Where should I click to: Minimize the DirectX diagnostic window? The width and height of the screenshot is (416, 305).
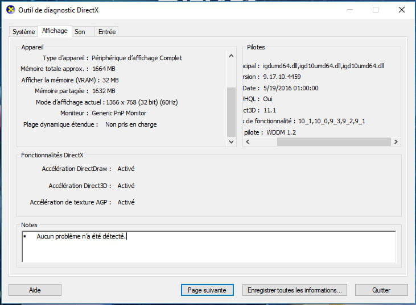pyautogui.click(x=350, y=10)
